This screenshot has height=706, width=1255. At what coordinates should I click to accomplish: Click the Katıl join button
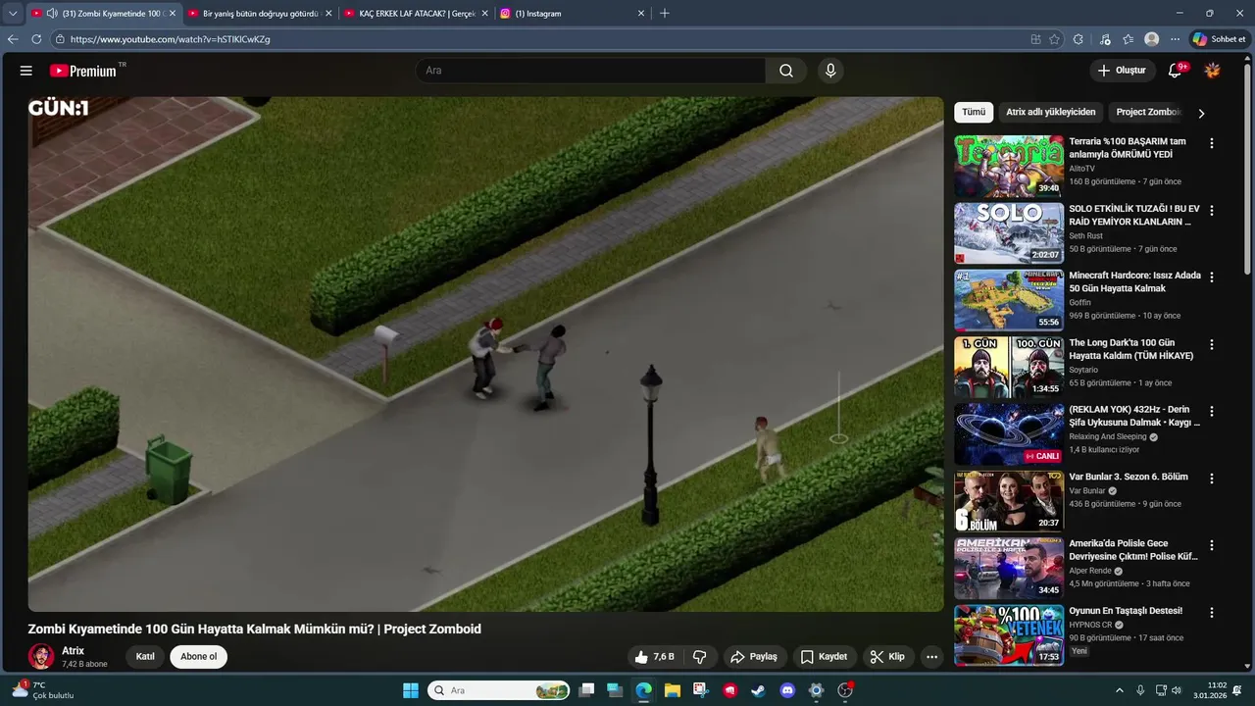point(145,657)
